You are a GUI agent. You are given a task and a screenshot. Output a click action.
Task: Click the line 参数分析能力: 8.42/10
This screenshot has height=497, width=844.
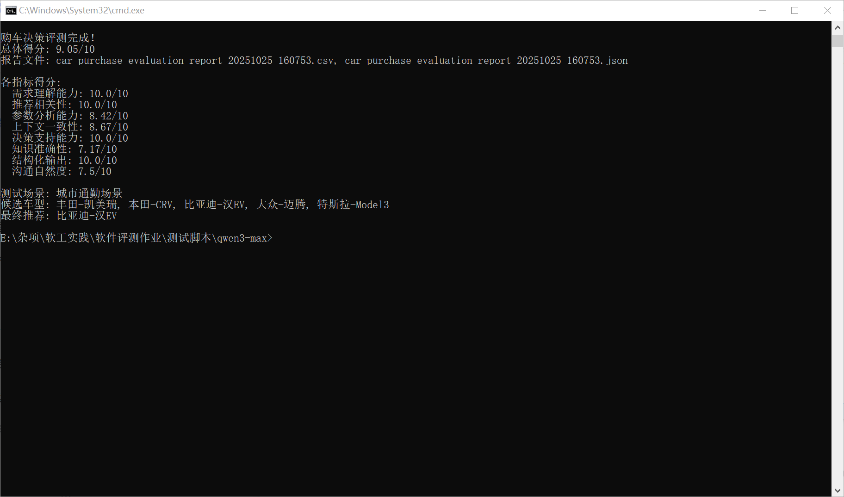pos(70,116)
